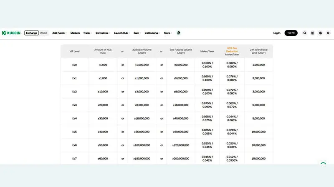Switch to Web3 mode
Viewport: 334px width, 187px height.
coord(43,33)
